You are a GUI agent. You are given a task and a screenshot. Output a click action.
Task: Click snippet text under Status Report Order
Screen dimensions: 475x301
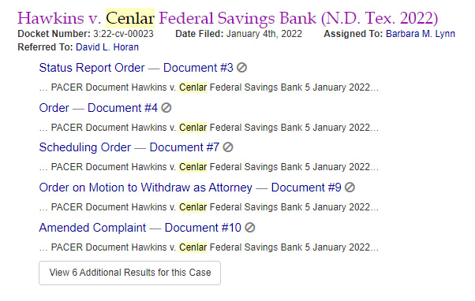coord(209,87)
